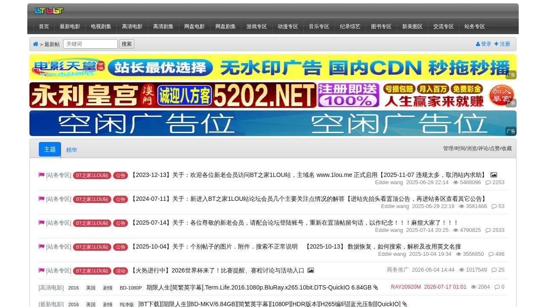Open the 空闲广告位 blue banner
Viewport: 546px width, 307px height.
[273, 123]
